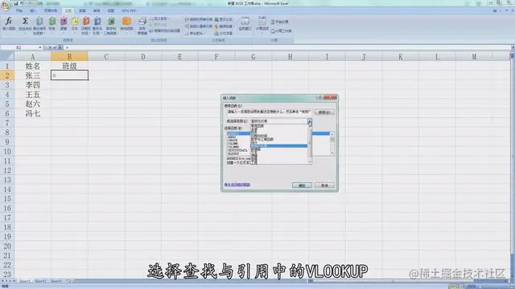Click Create from Selection in the ribbon
The height and width of the screenshot is (289, 515).
pyautogui.click(x=165, y=31)
